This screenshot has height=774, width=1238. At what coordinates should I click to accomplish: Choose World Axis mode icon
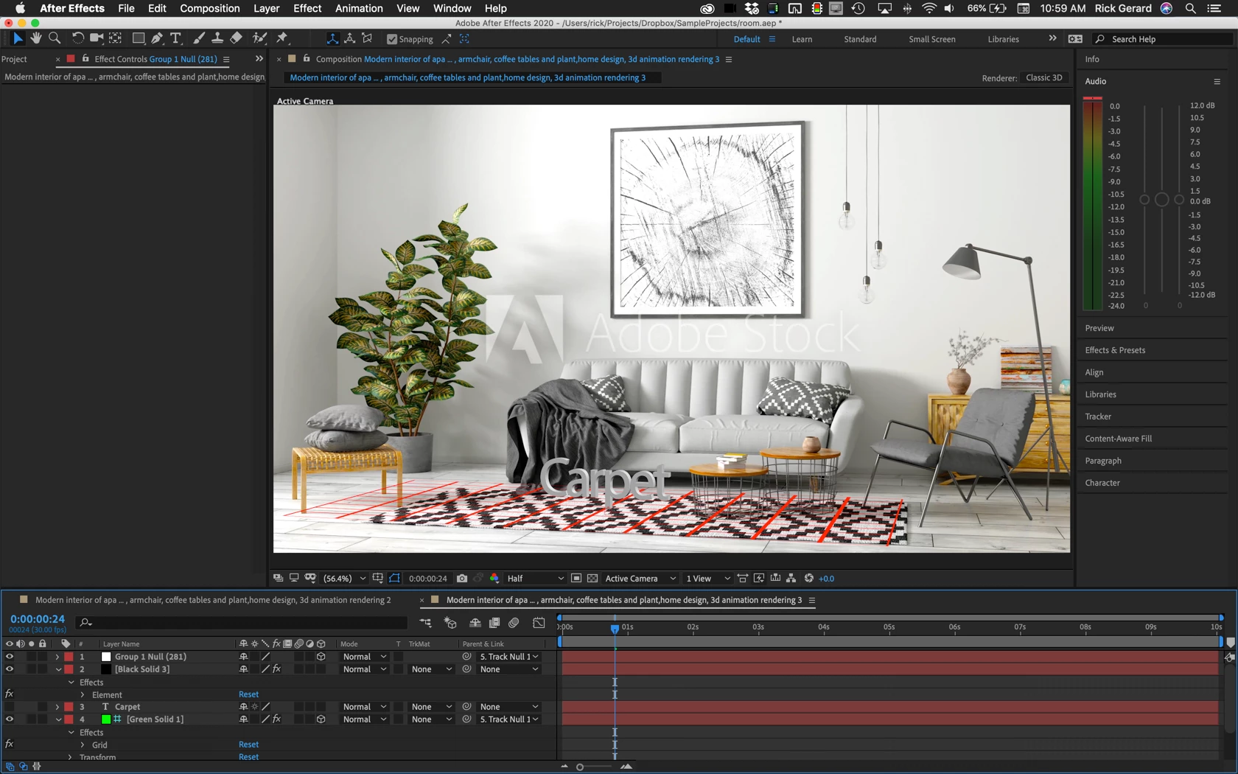[x=350, y=38]
